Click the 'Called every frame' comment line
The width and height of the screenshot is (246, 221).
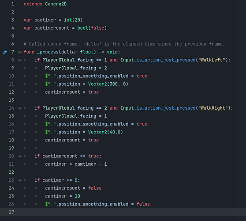click(124, 44)
